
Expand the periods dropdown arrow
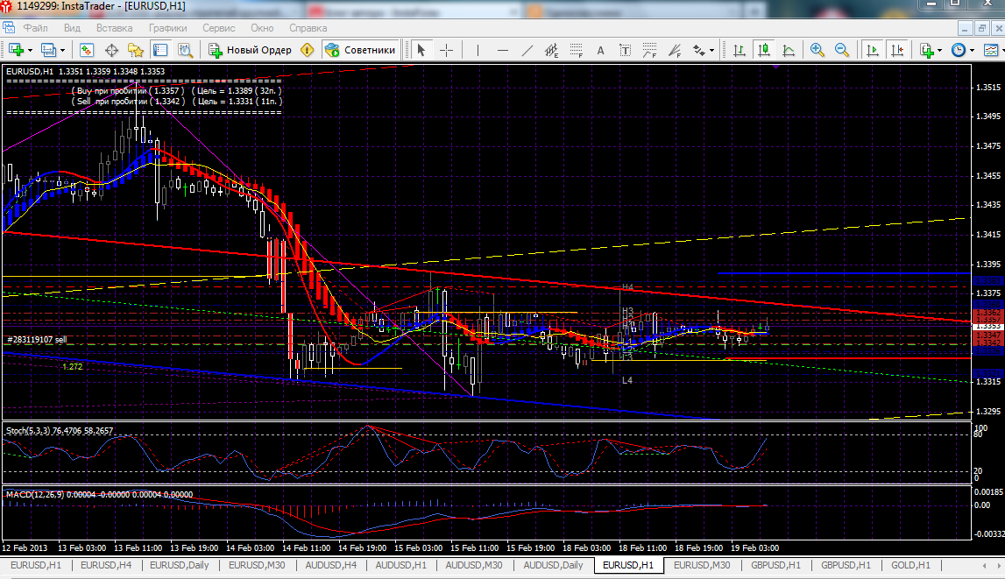[x=972, y=50]
